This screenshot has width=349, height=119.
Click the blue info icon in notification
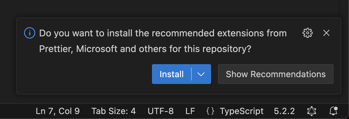(29, 33)
